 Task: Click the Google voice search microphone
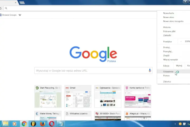[x=150, y=70]
